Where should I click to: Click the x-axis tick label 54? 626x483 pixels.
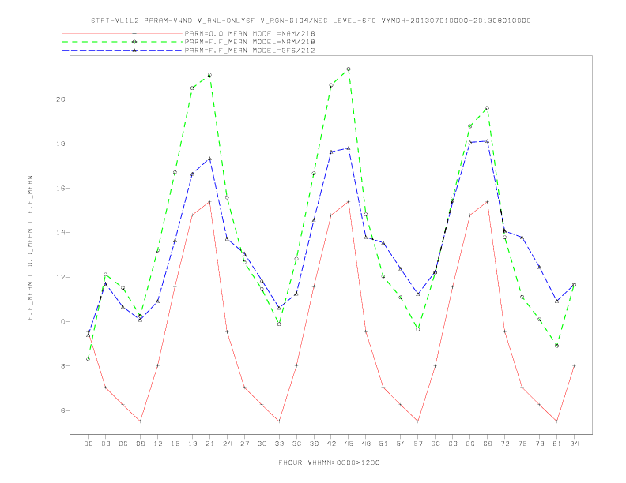coord(401,444)
